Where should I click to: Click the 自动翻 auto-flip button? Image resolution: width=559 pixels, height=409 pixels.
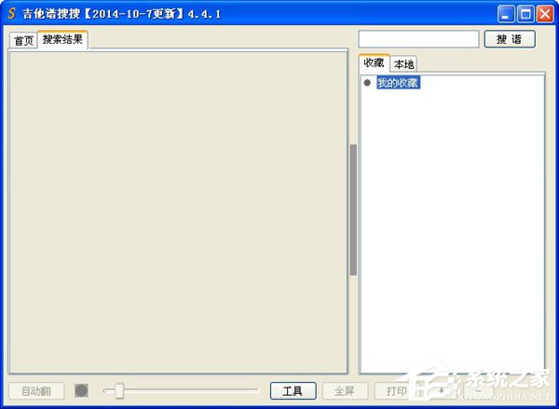[x=36, y=391]
